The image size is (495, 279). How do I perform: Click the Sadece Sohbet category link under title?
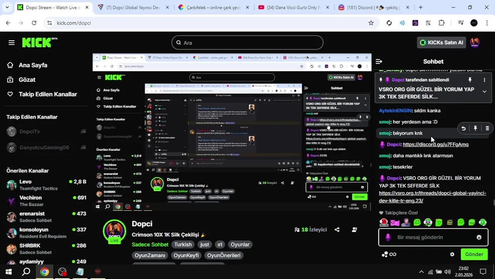pyautogui.click(x=150, y=245)
